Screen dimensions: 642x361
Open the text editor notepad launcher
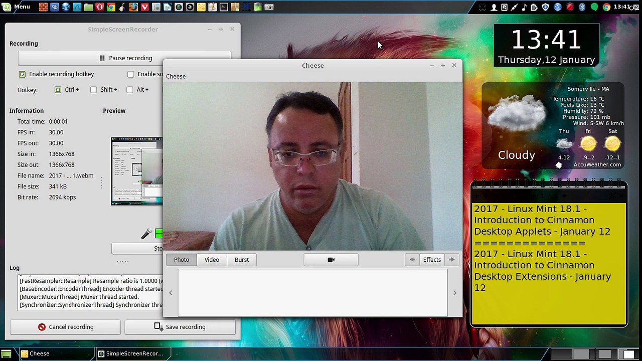(213, 7)
